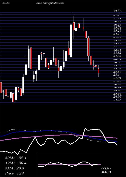Image resolution: width=126 pixels, height=177 pixels.
Task: Click the <<Live MACD label
Action: click(106, 170)
